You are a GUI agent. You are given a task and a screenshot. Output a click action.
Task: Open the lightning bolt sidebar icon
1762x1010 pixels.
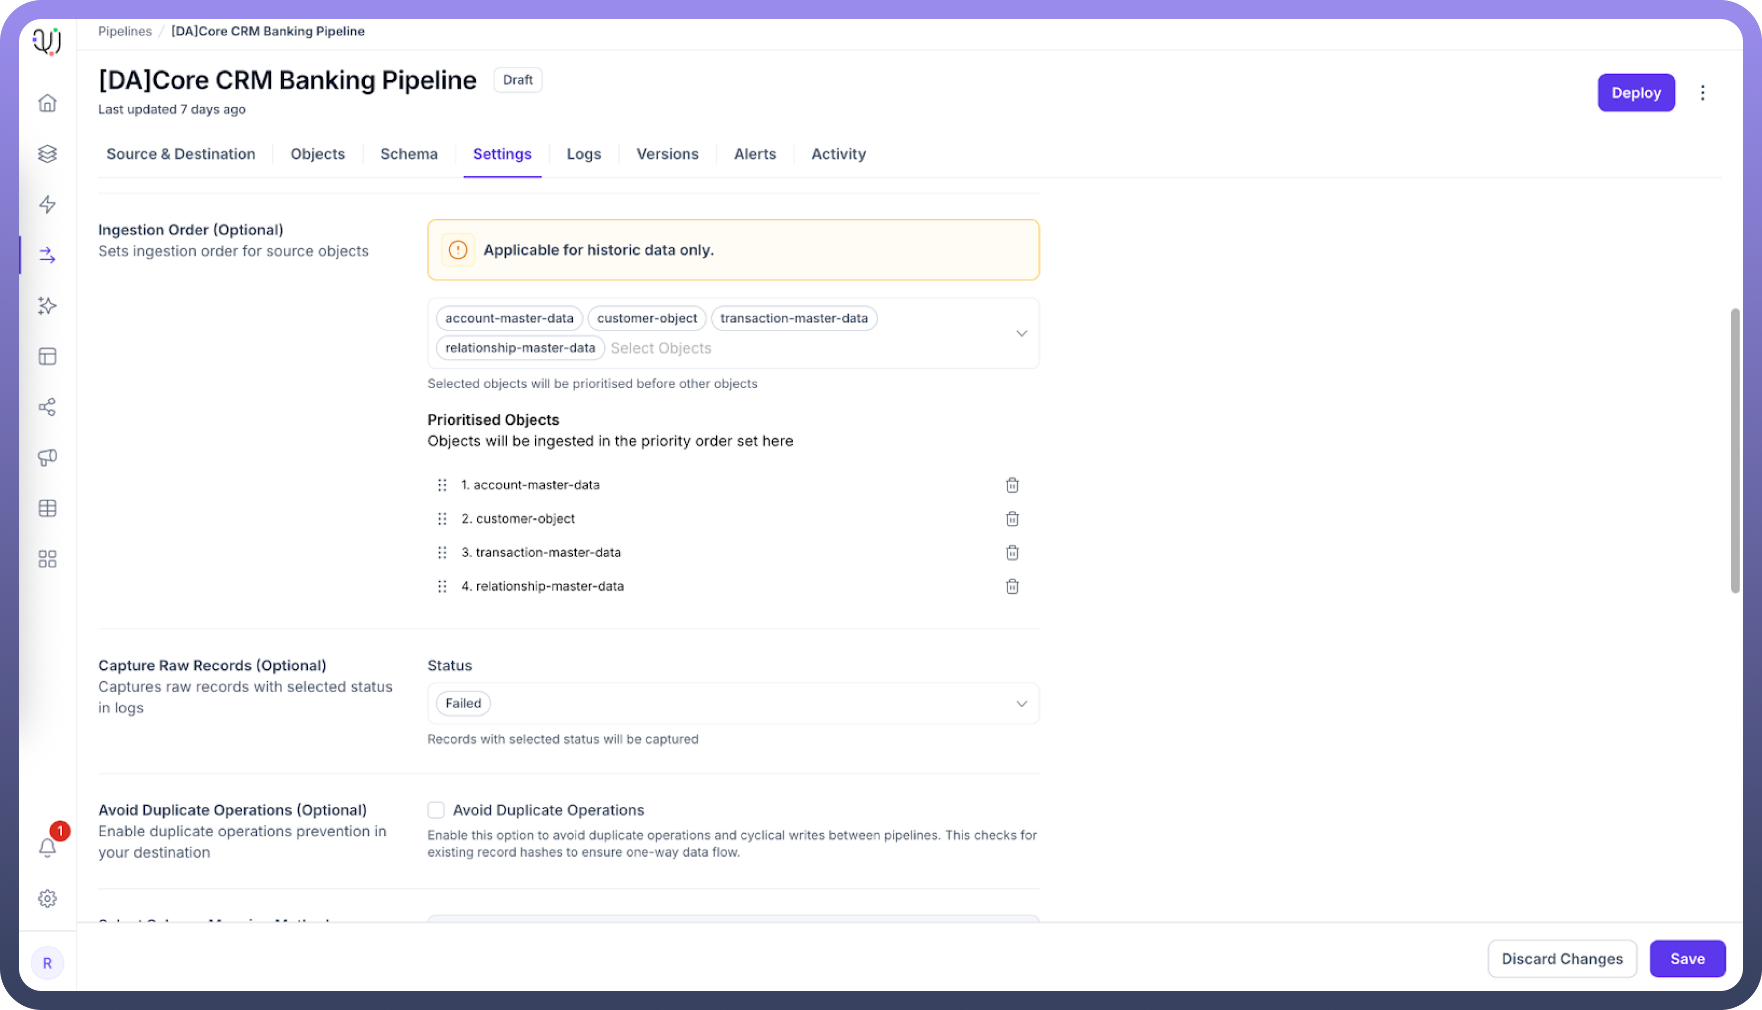47,205
